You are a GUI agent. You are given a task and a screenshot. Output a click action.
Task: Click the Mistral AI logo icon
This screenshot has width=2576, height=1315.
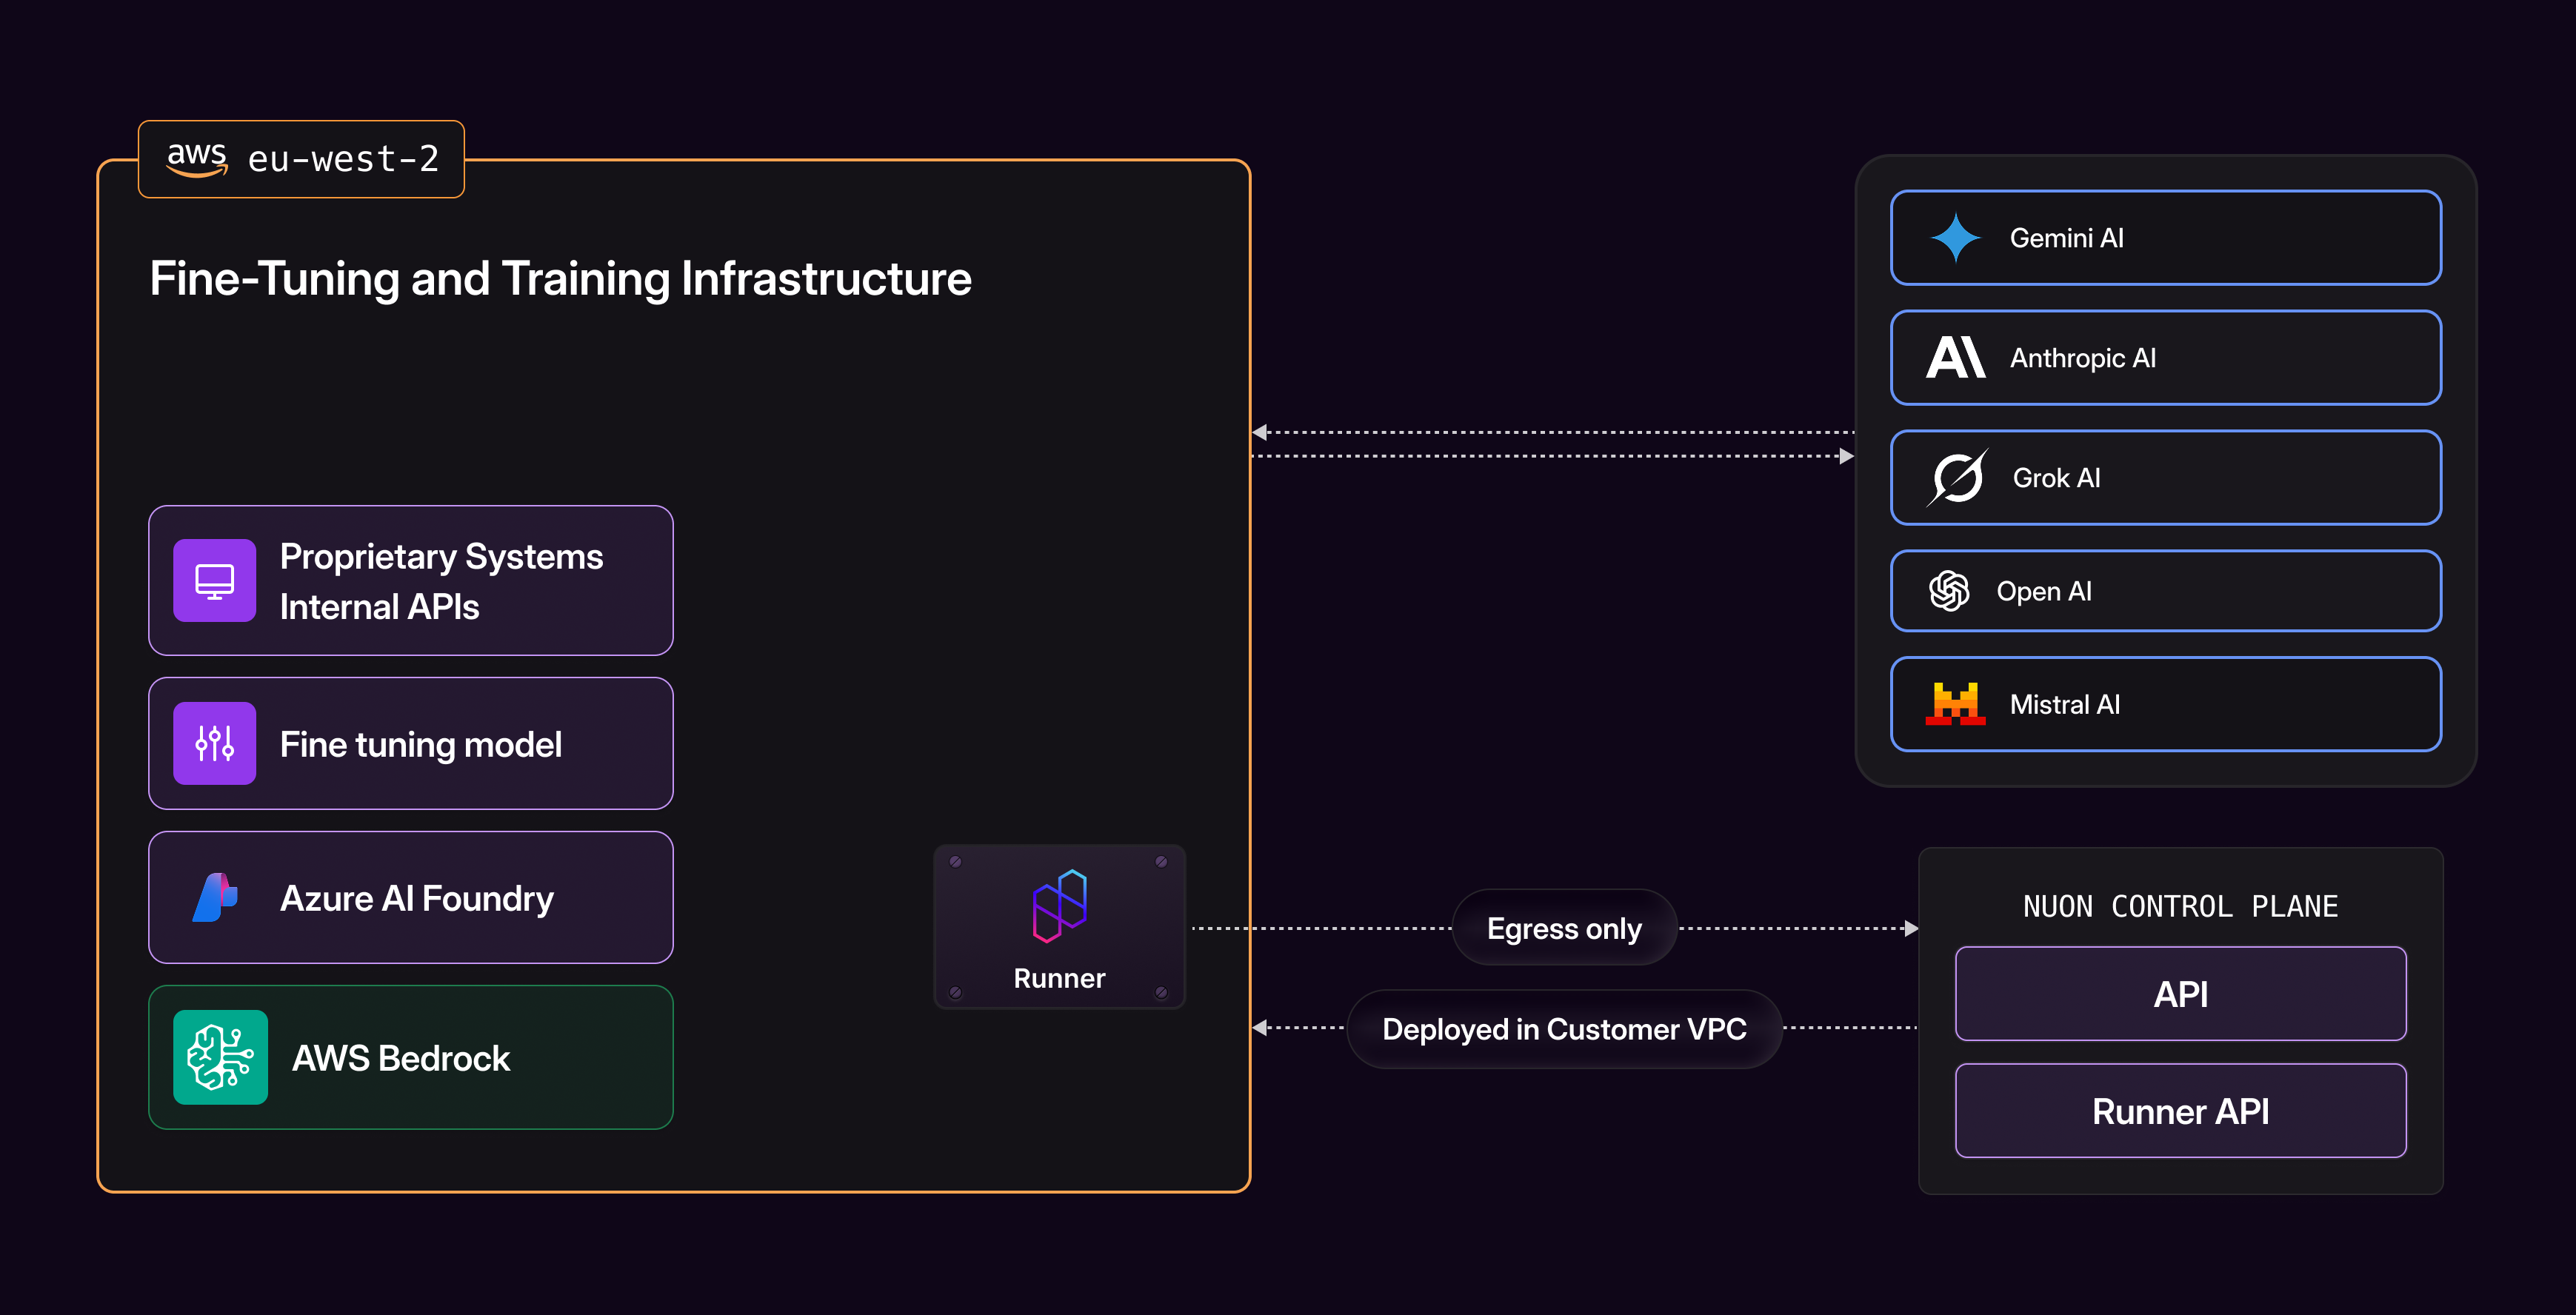[1955, 704]
